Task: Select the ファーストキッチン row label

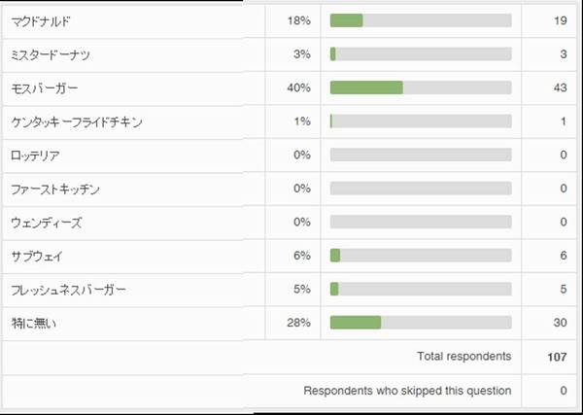Action: click(55, 190)
